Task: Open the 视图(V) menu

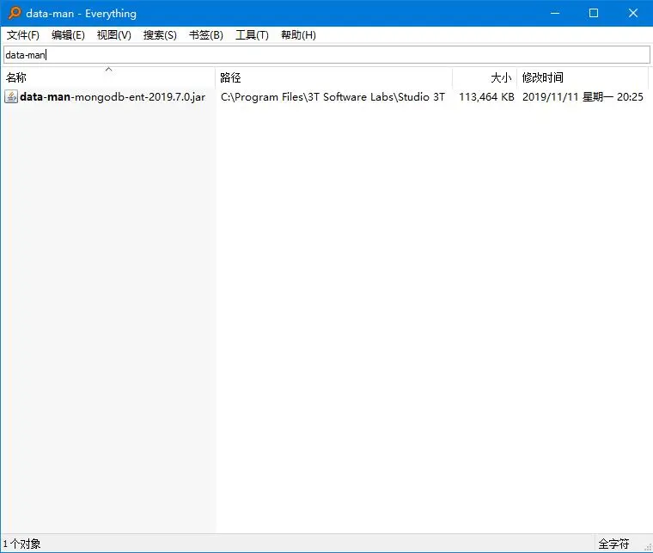Action: [113, 35]
